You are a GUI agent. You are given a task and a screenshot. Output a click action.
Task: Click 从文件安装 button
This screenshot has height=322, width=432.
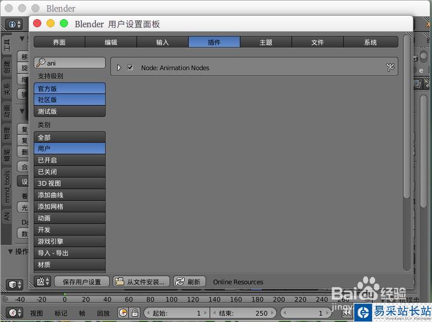141,281
